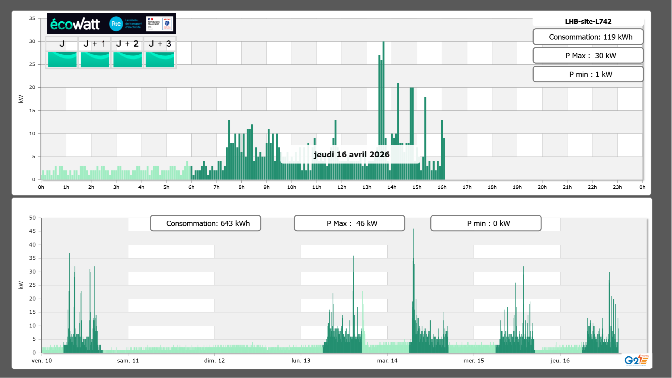The height and width of the screenshot is (378, 672).
Task: Click the G2 France logo
Action: coord(636,360)
